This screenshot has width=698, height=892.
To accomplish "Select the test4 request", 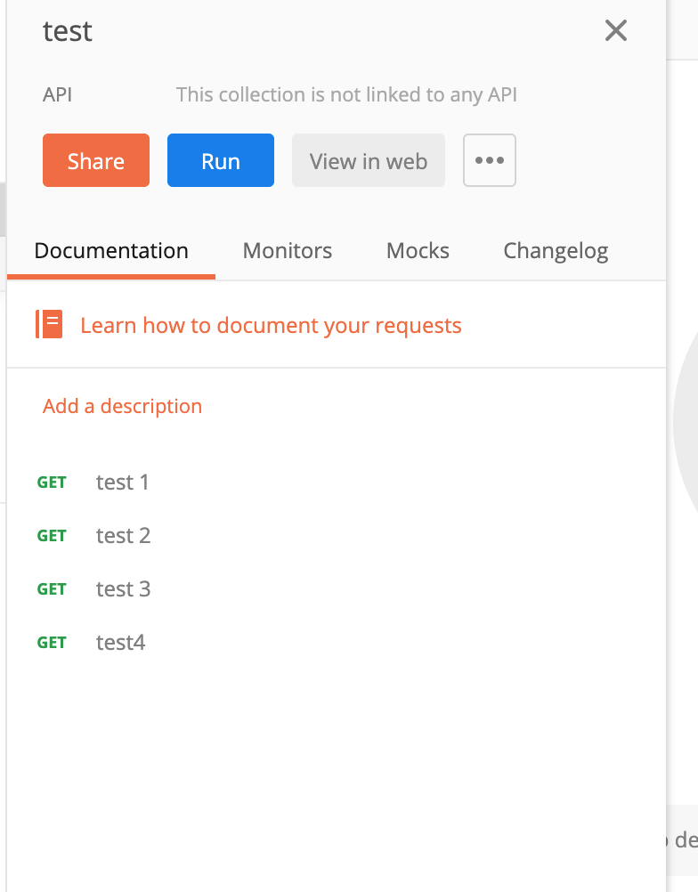I will tap(120, 643).
